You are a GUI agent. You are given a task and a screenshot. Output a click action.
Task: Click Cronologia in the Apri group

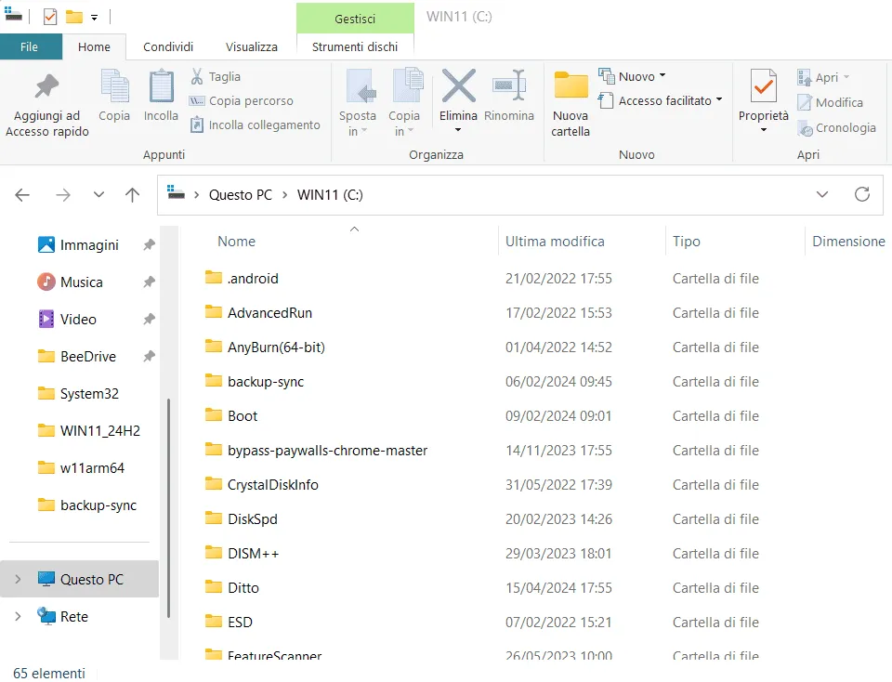[836, 127]
